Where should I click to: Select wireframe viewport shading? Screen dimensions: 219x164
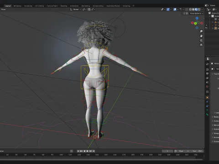[x=190, y=10]
